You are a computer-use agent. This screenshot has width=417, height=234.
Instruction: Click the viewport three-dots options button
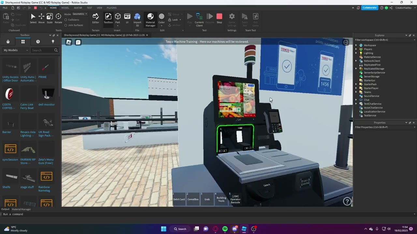346,42
